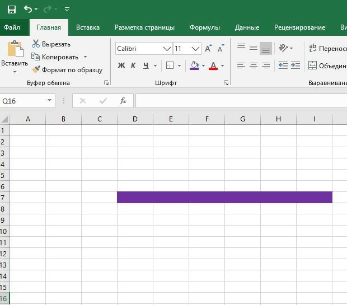Click Объединить merge cells button

pos(327,65)
